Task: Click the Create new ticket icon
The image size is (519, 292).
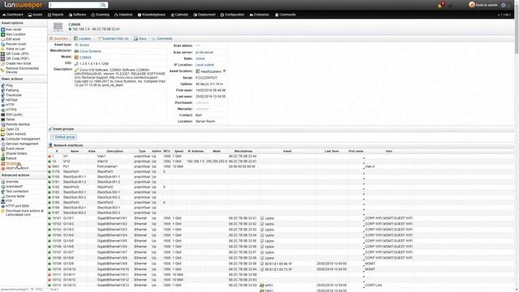Action: click(x=2, y=63)
